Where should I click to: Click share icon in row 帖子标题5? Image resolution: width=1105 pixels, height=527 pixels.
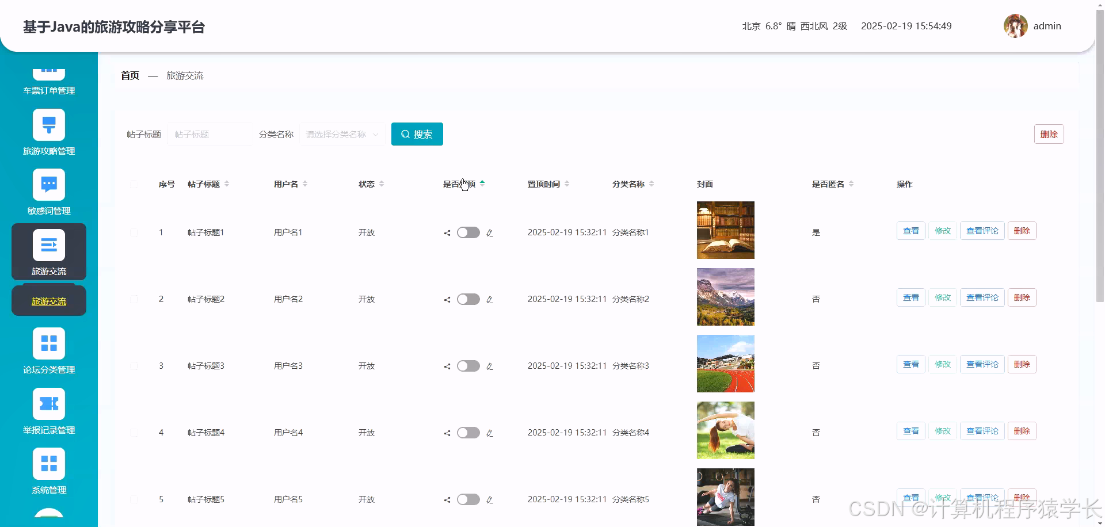(x=447, y=500)
